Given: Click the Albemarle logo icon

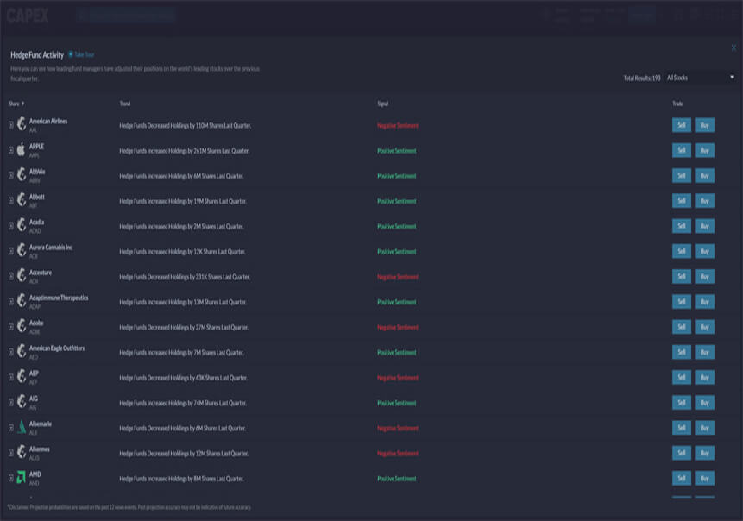Looking at the screenshot, I should point(22,428).
